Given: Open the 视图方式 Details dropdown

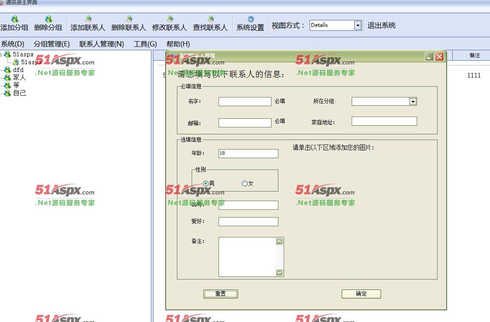Looking at the screenshot, I should tap(357, 25).
